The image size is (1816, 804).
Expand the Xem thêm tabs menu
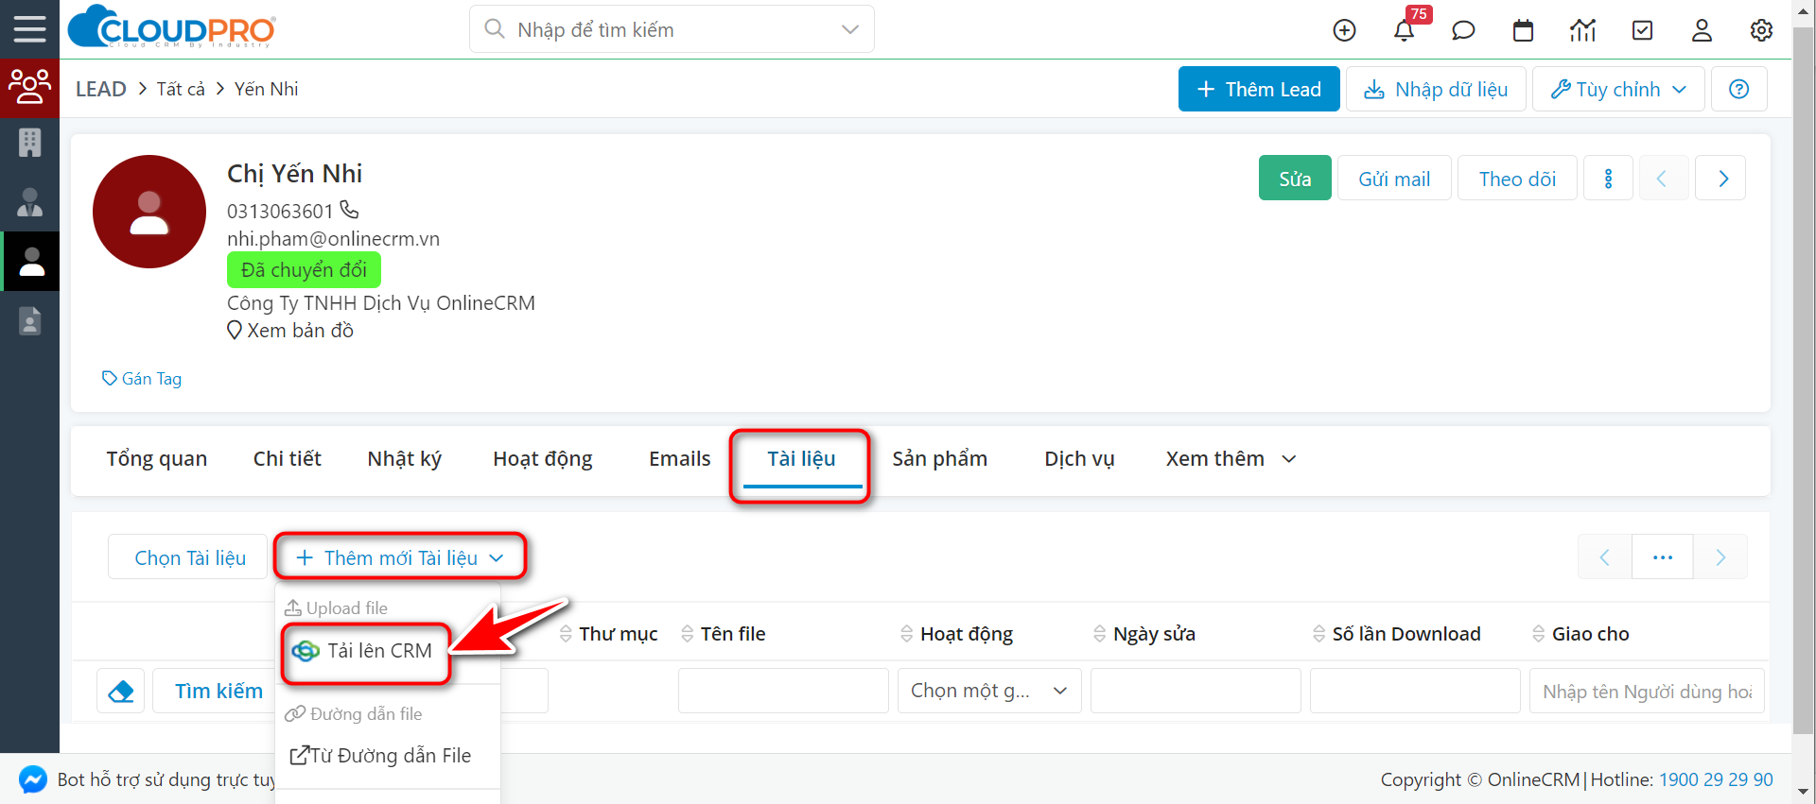[1231, 459]
